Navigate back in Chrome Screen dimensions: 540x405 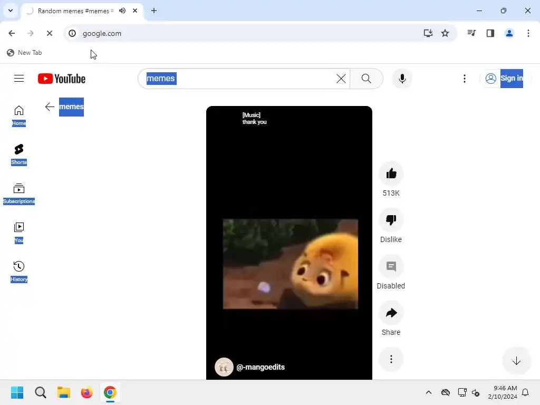[12, 33]
